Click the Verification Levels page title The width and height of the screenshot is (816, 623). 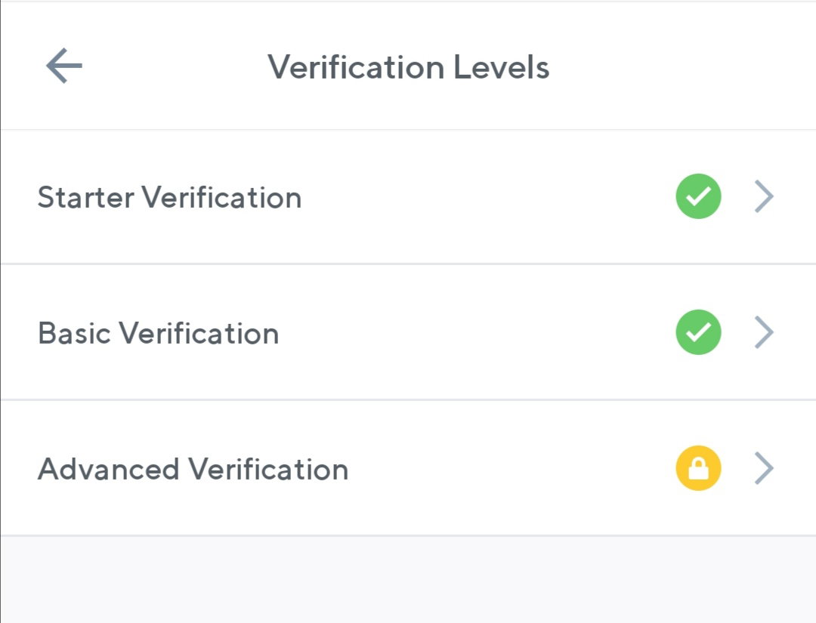[409, 67]
